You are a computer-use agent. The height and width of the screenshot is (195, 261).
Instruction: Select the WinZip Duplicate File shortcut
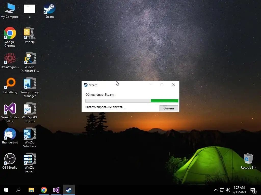click(30, 62)
